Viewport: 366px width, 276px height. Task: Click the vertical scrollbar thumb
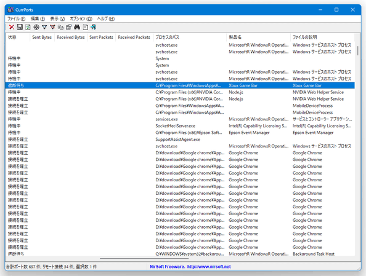[357, 50]
